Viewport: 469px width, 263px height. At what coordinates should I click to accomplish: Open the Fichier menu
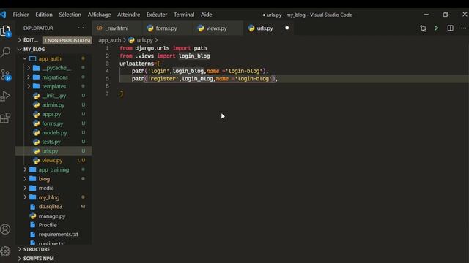tap(21, 15)
